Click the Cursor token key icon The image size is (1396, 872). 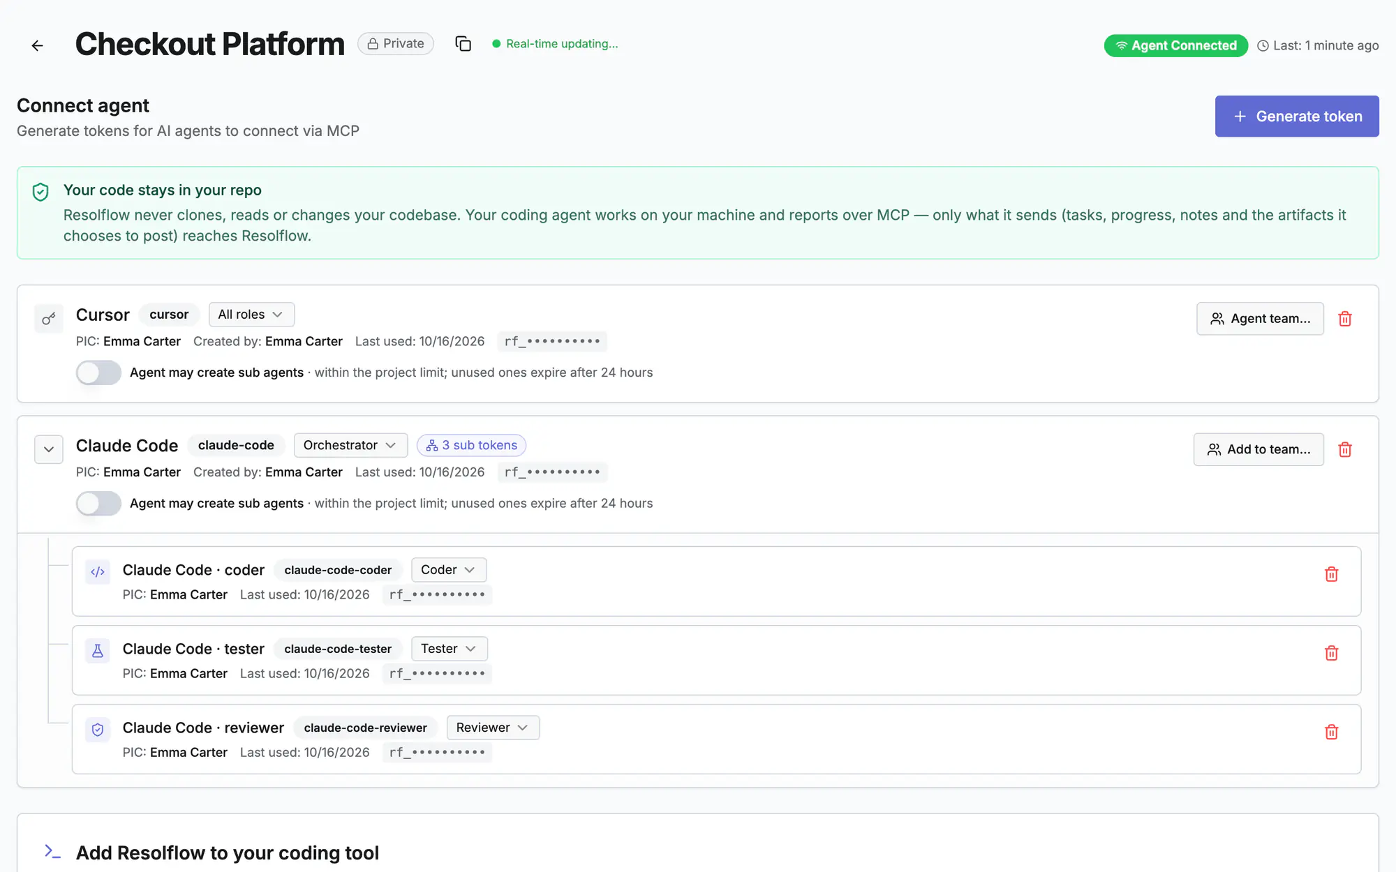[x=49, y=319]
